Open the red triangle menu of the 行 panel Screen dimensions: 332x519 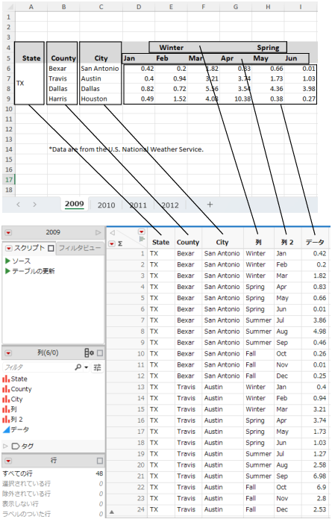[8, 461]
